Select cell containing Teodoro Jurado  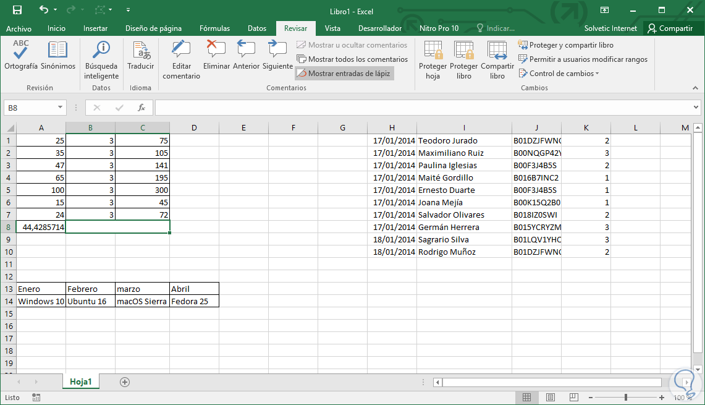[x=464, y=140]
